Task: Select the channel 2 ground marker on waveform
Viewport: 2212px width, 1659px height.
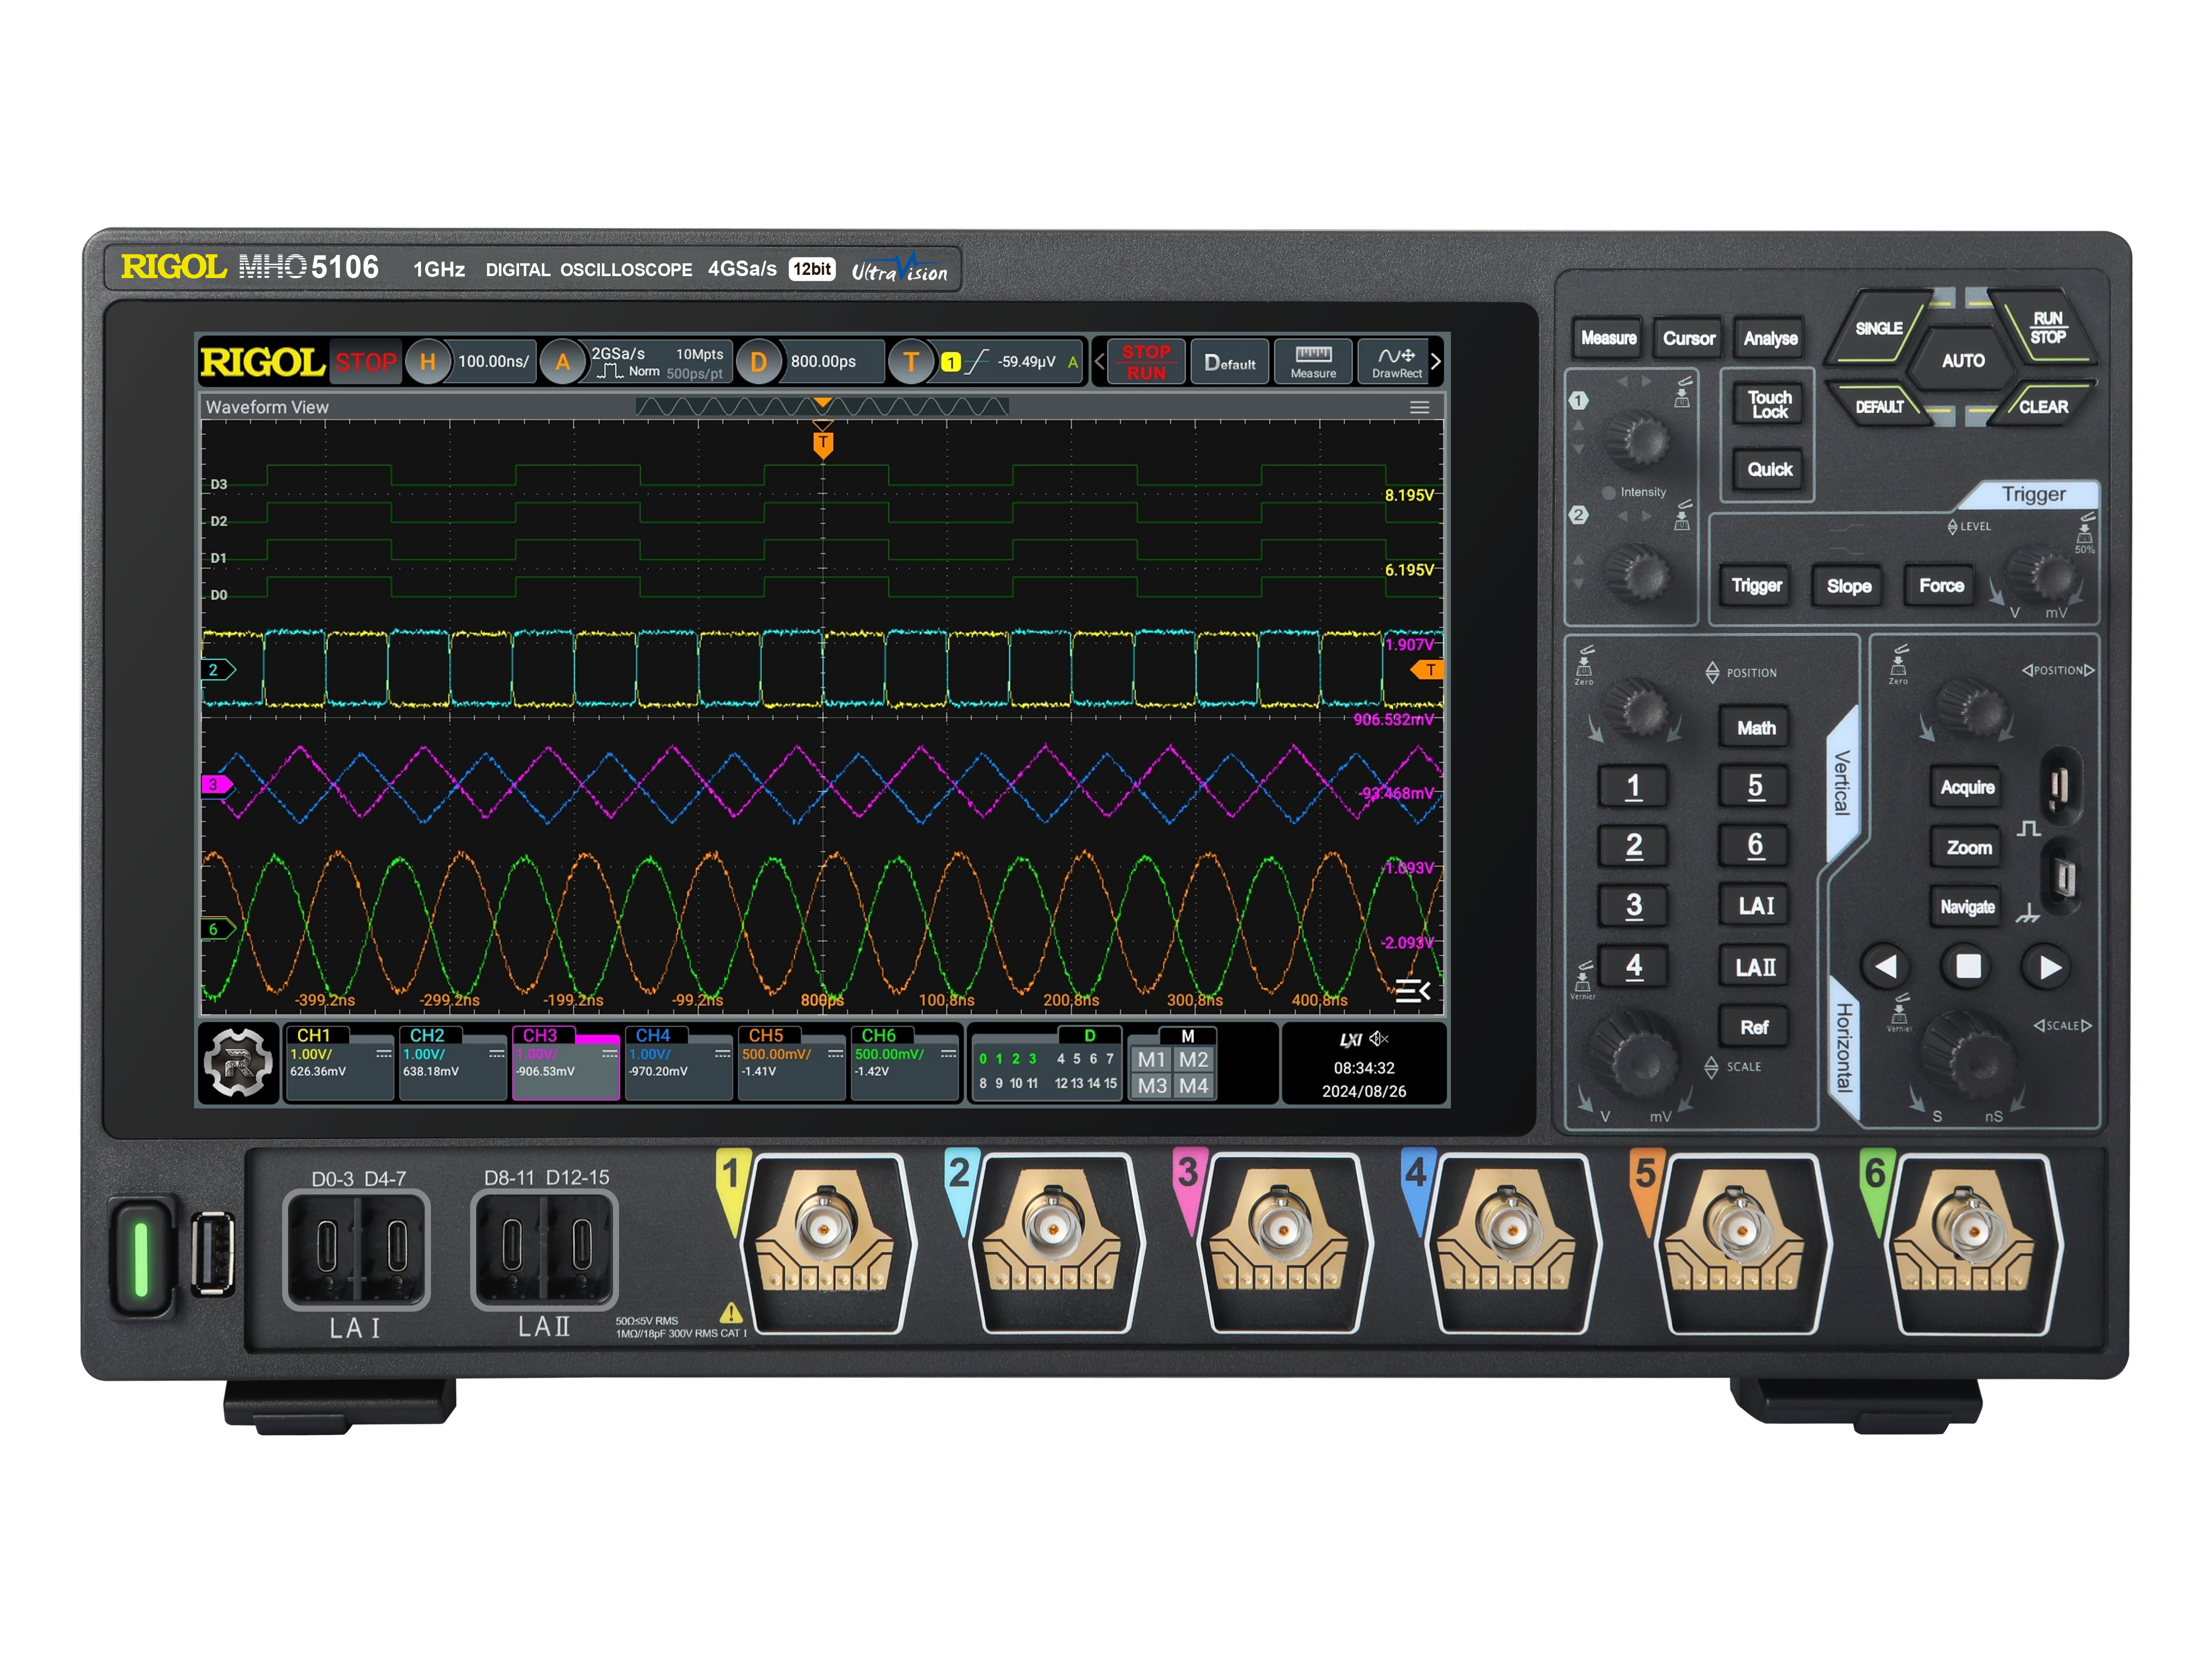Action: (x=218, y=670)
